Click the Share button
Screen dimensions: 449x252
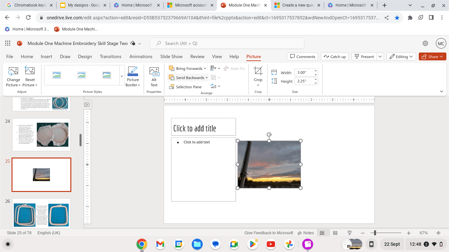[x=433, y=56]
